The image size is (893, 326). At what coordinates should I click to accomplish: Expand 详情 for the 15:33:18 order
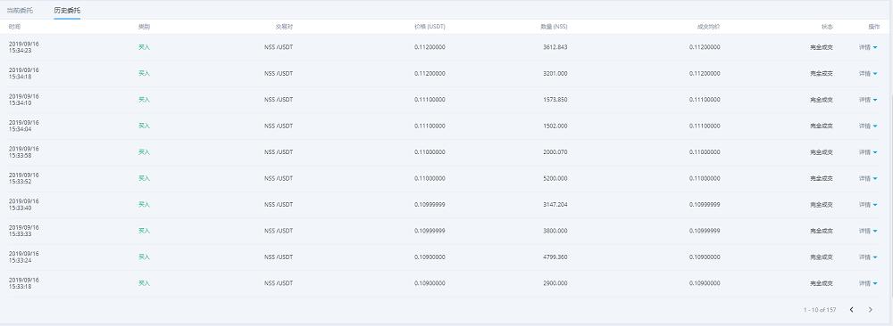click(868, 283)
